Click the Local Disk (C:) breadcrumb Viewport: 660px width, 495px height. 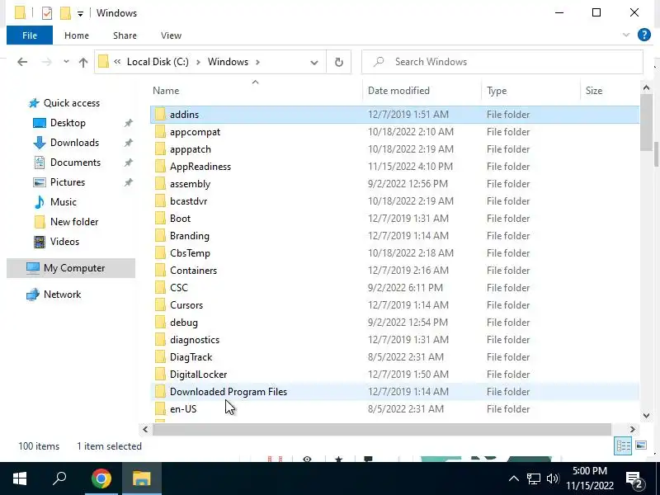pyautogui.click(x=158, y=62)
